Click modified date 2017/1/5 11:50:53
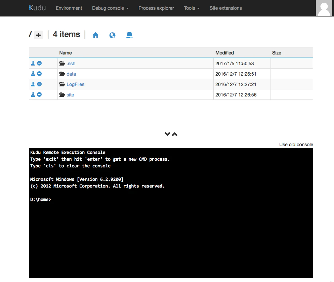This screenshot has width=334, height=282. (235, 64)
